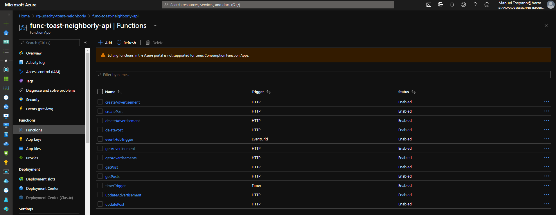Focus the global search resources bar

point(278,5)
